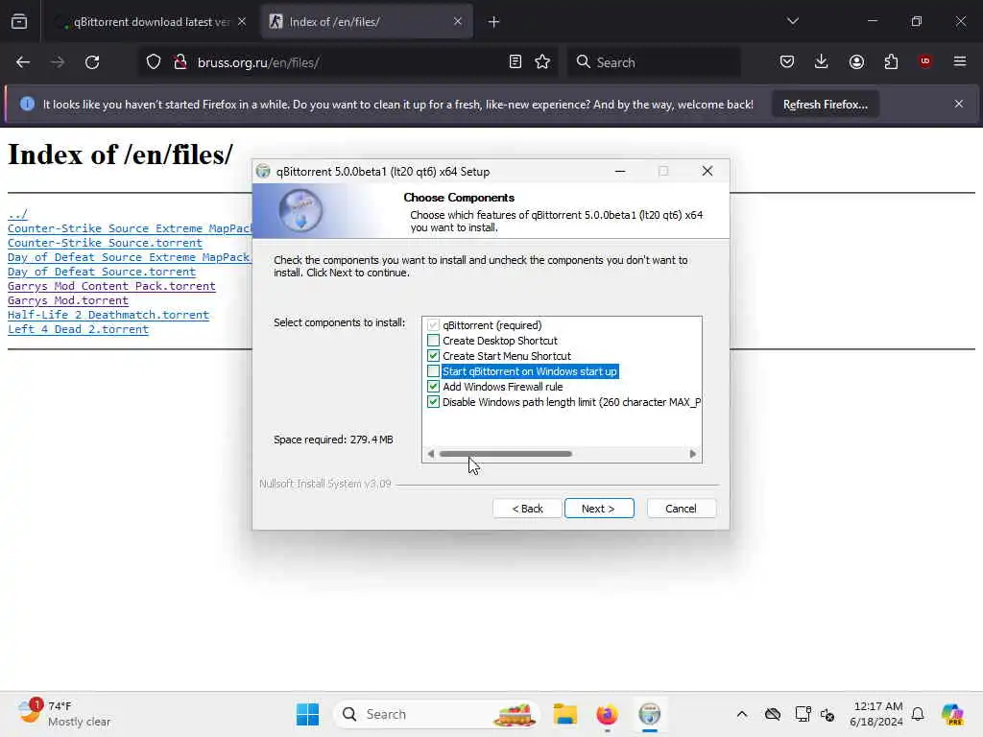The width and height of the screenshot is (983, 737).
Task: Click the qBittorrent setup taskbar icon
Action: 650,714
